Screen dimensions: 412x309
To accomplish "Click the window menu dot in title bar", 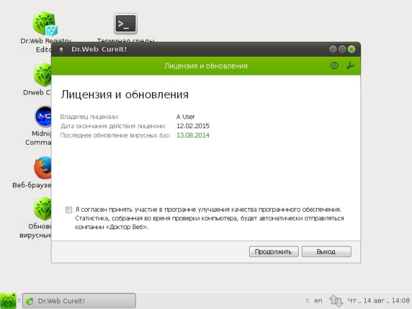I will (x=61, y=49).
